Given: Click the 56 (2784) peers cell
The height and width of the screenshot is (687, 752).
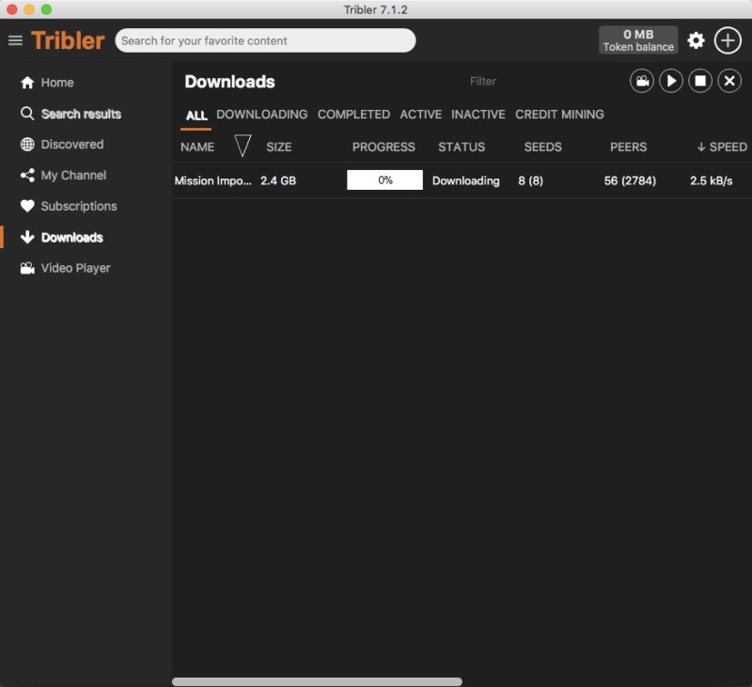Looking at the screenshot, I should pos(630,180).
